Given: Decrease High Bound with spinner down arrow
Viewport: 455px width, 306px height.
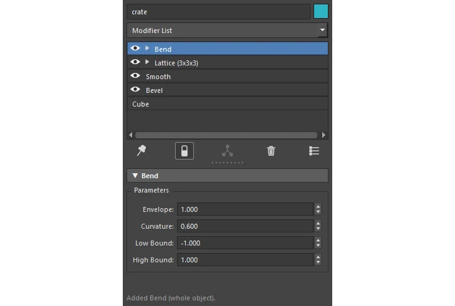Looking at the screenshot, I should [318, 262].
